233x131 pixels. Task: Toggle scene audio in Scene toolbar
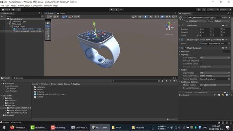pyautogui.click(x=151, y=17)
